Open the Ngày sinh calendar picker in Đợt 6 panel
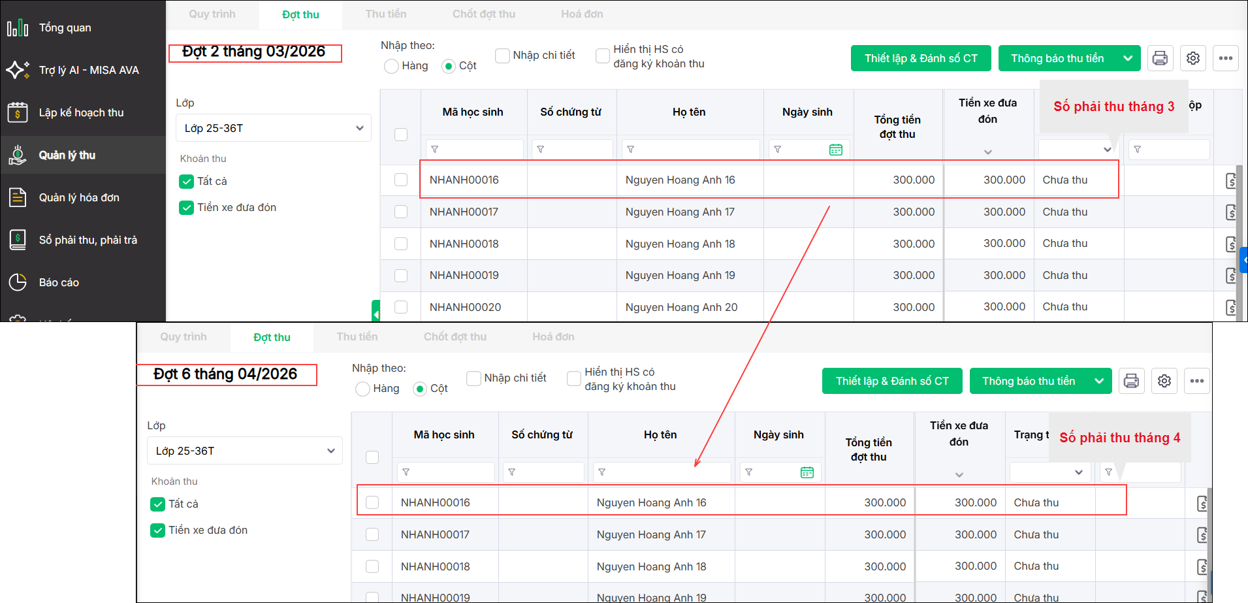Viewport: 1248px width, 603px height. [807, 472]
